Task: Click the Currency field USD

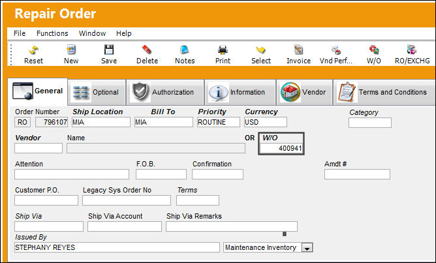Action: pyautogui.click(x=266, y=122)
